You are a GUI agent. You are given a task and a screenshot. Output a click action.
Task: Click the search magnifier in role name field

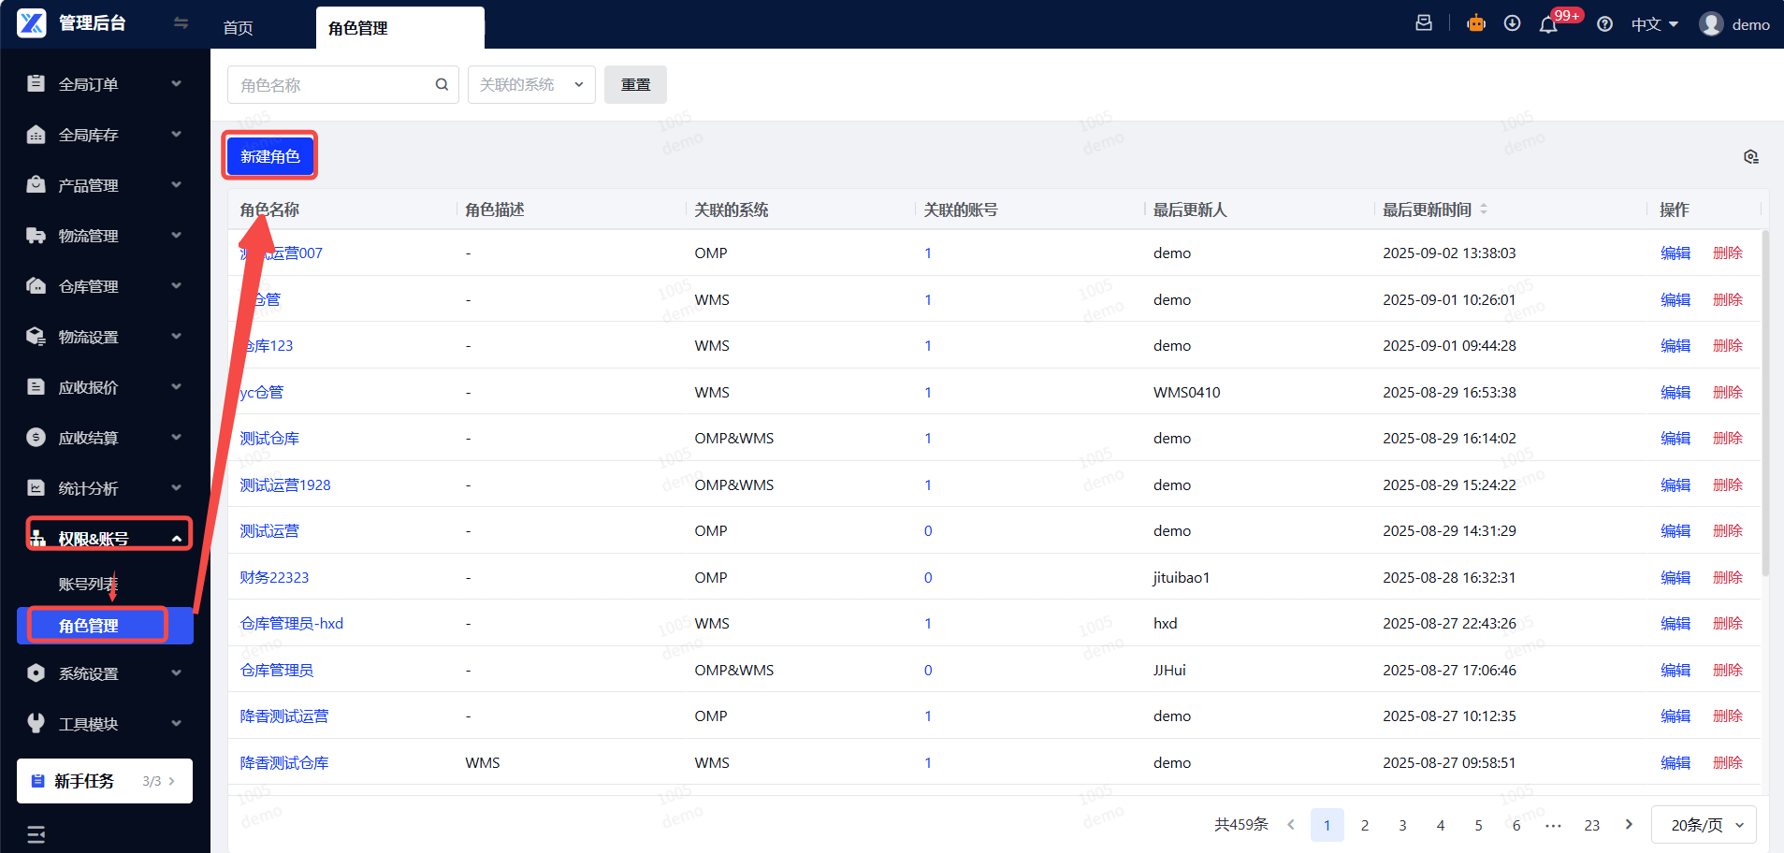point(442,85)
